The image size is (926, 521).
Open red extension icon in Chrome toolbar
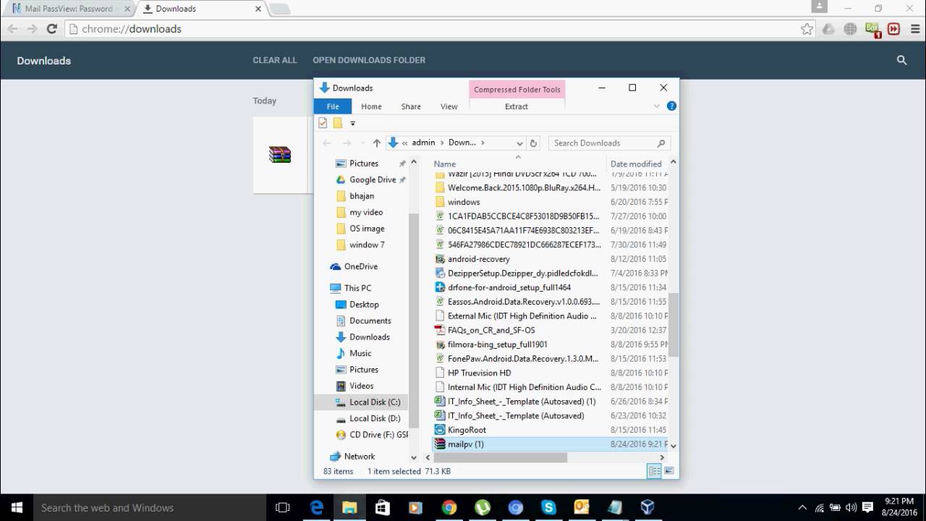click(893, 29)
